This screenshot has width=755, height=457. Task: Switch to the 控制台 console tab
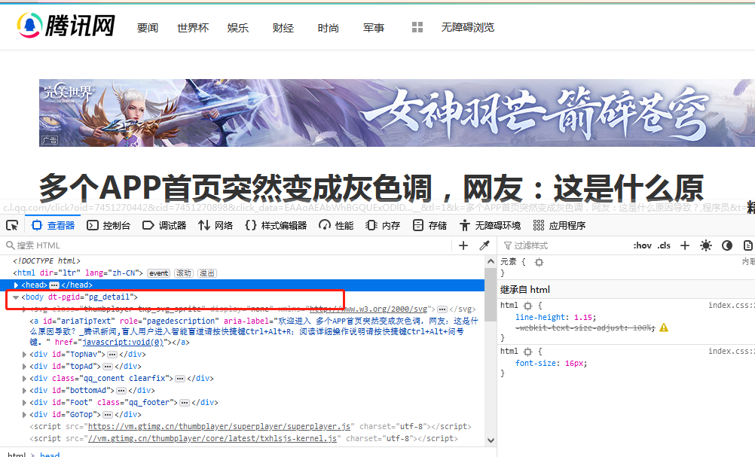(x=109, y=225)
